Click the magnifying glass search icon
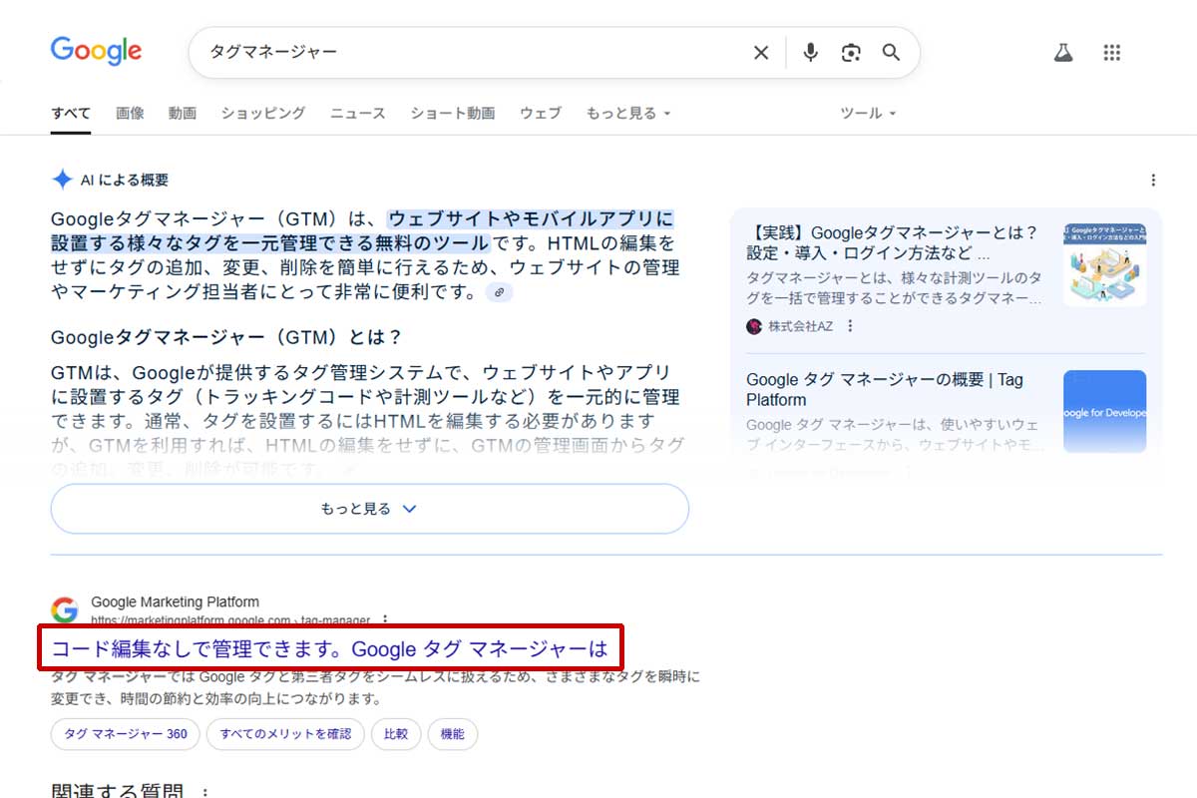This screenshot has width=1197, height=798. [891, 53]
